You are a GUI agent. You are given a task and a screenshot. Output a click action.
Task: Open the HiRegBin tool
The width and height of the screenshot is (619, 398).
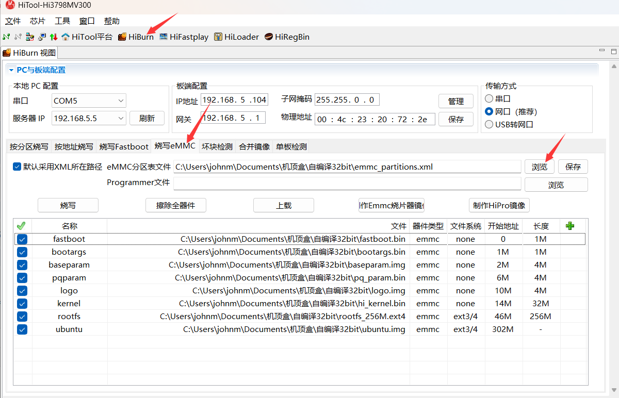tap(287, 37)
